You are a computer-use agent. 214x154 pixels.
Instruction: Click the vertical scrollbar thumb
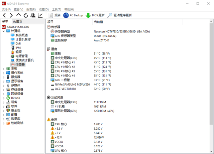tap(211, 74)
